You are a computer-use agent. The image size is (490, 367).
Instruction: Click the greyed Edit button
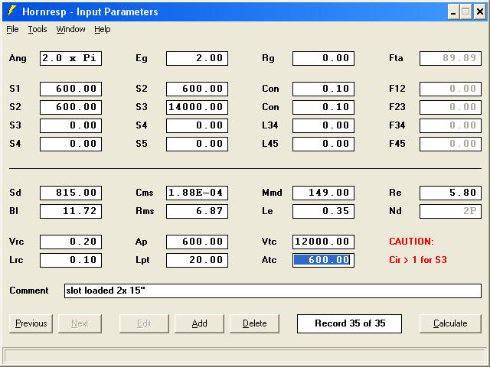pyautogui.click(x=144, y=323)
